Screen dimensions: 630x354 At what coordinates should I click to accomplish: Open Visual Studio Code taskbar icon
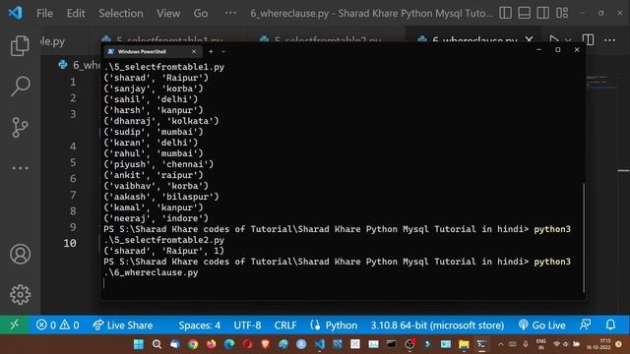click(x=319, y=344)
